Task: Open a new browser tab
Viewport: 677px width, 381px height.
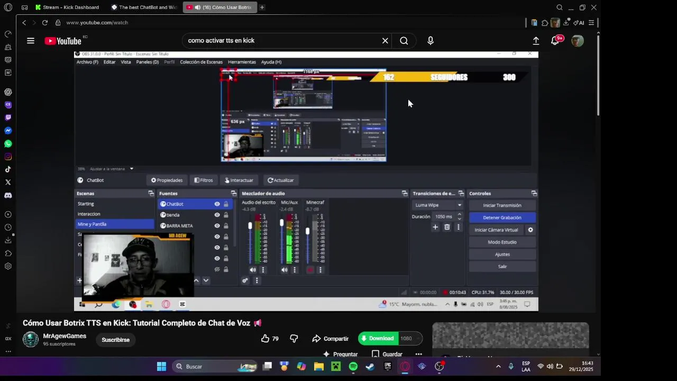Action: [x=262, y=7]
